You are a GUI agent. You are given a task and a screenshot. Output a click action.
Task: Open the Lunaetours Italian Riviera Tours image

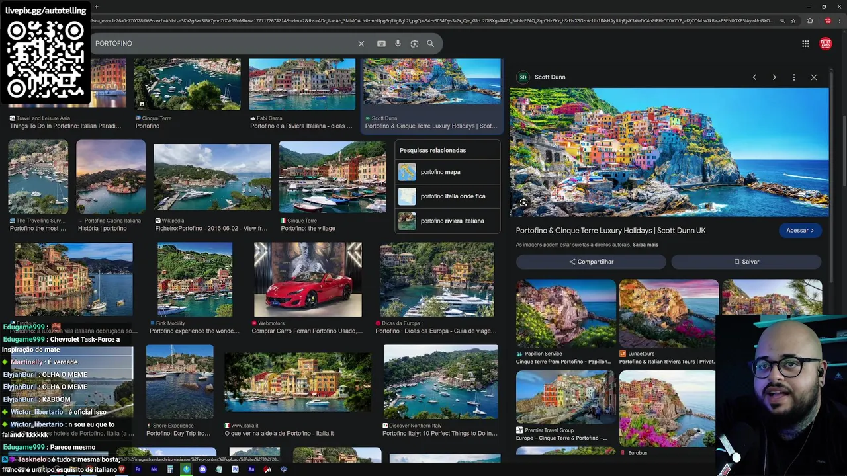(x=668, y=313)
